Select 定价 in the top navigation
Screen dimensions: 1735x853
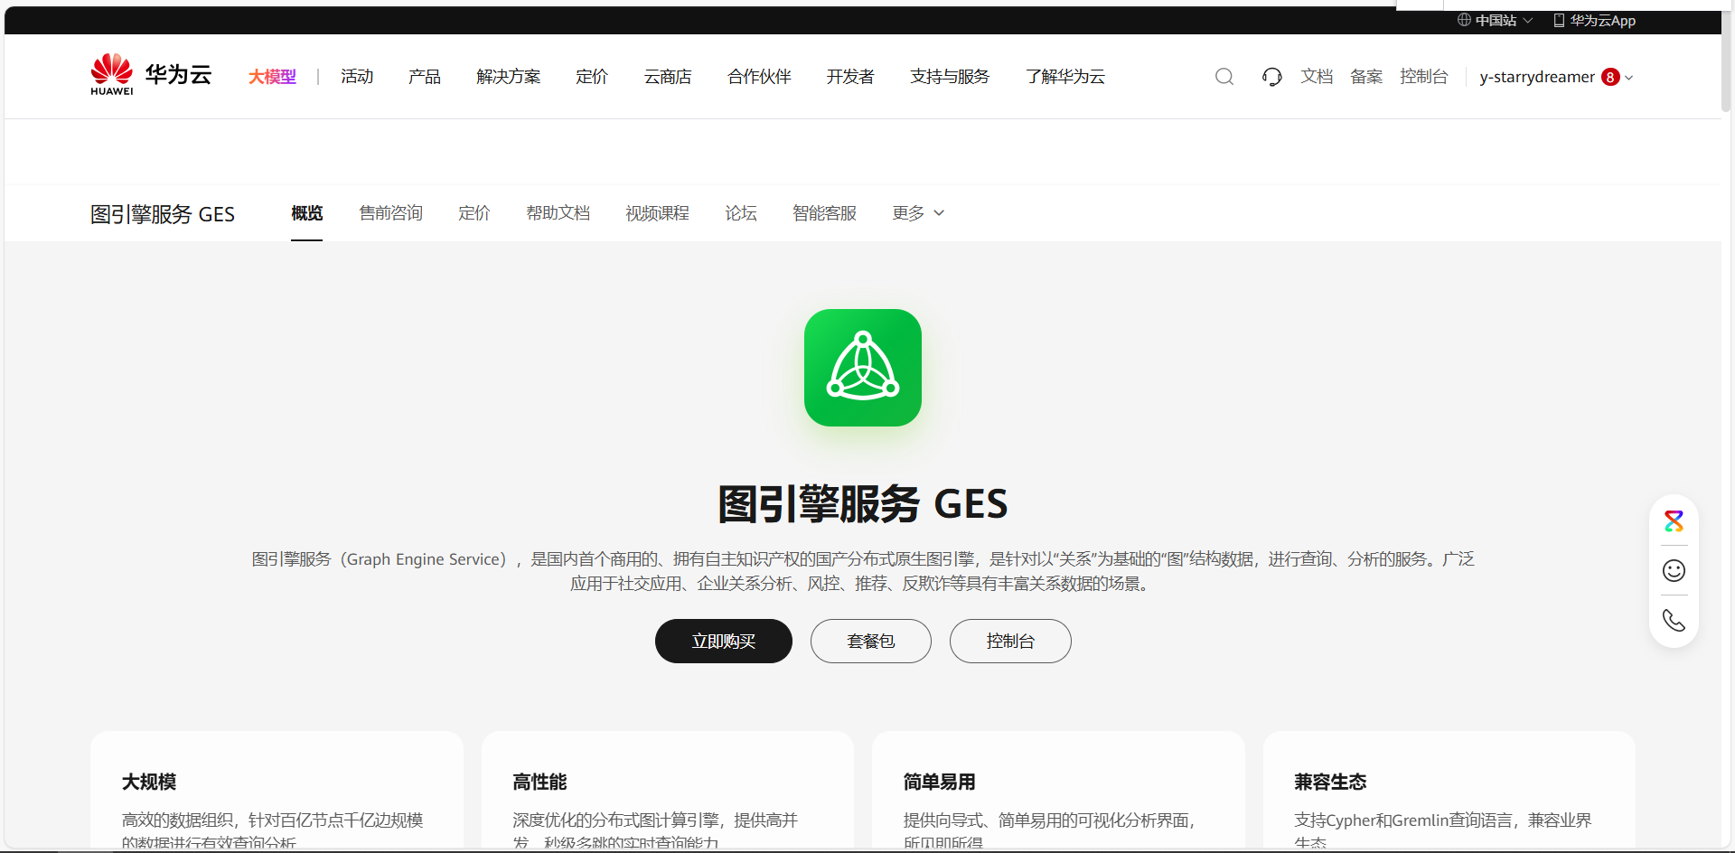(x=592, y=77)
